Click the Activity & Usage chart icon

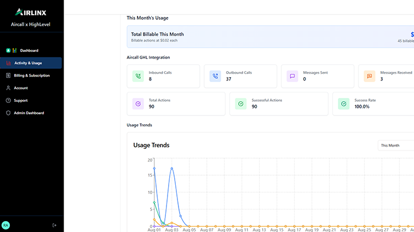[8, 63]
